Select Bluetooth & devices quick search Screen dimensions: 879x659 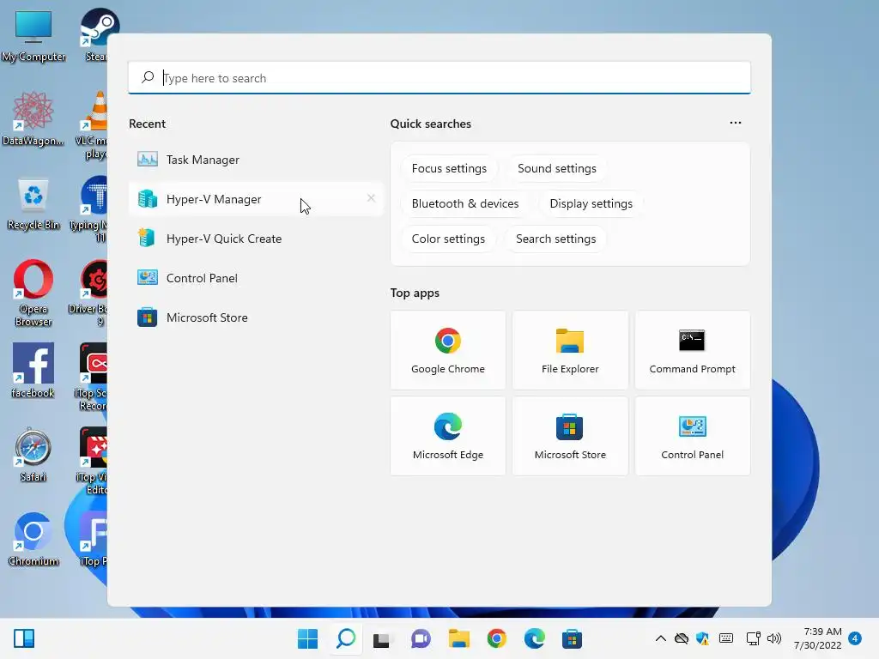pyautogui.click(x=464, y=204)
